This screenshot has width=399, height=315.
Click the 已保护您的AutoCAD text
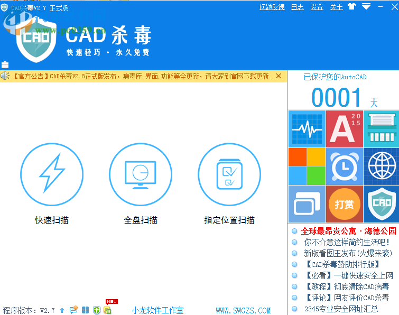tap(335, 77)
